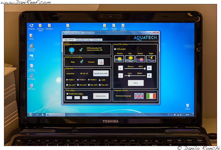The image size is (221, 150).
Task: Click the taskbar clock showing 09:24
Action: point(187,115)
